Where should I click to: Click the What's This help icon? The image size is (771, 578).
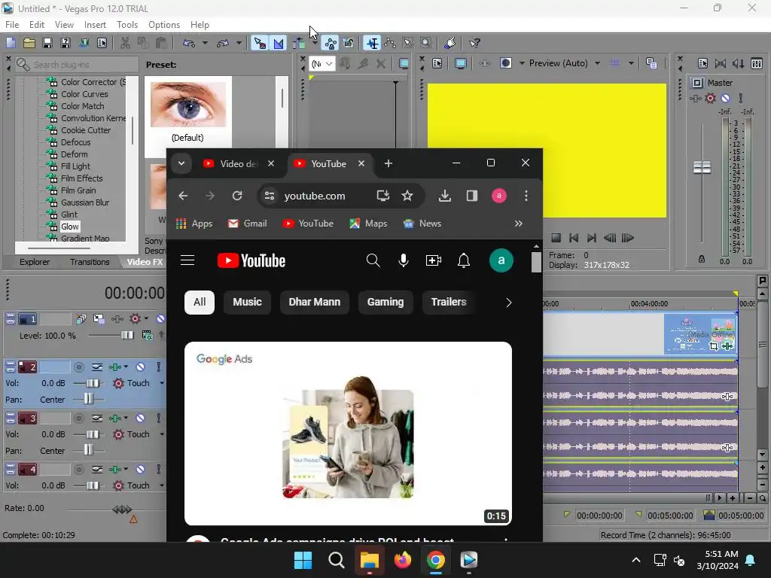pyautogui.click(x=474, y=43)
